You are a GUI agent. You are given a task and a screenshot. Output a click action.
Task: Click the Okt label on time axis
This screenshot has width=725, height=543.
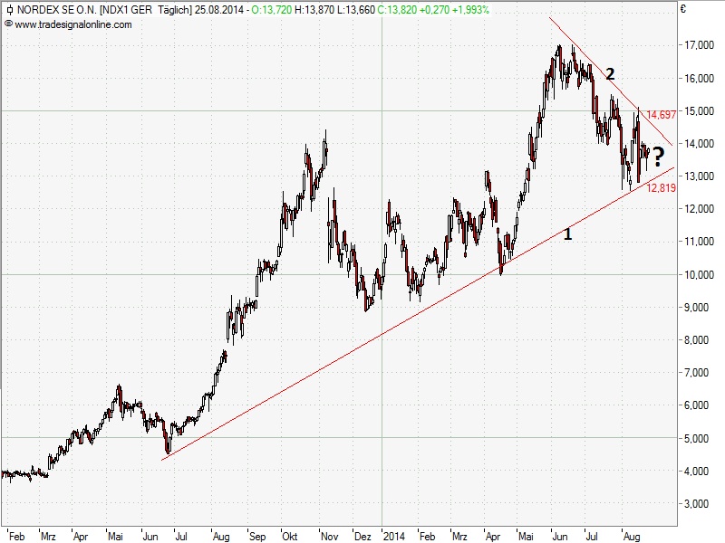pos(290,537)
